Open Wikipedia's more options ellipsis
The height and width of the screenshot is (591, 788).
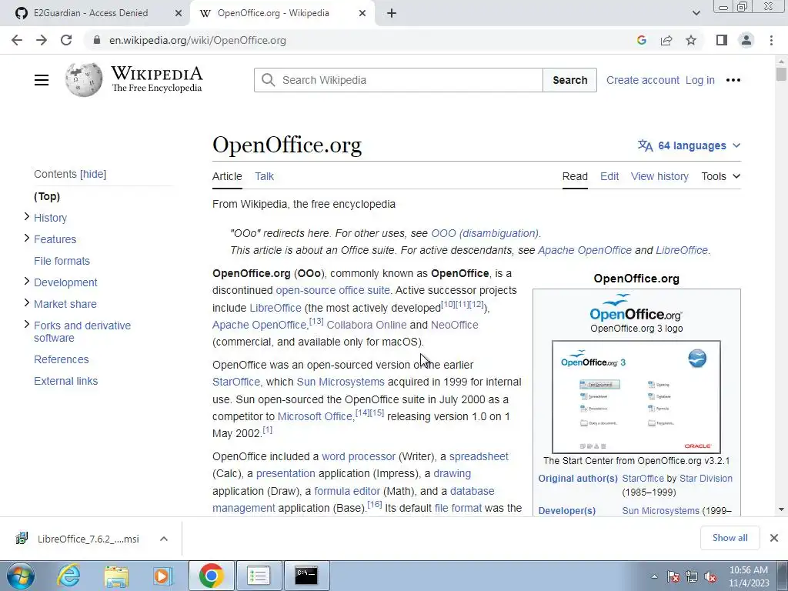(x=733, y=80)
